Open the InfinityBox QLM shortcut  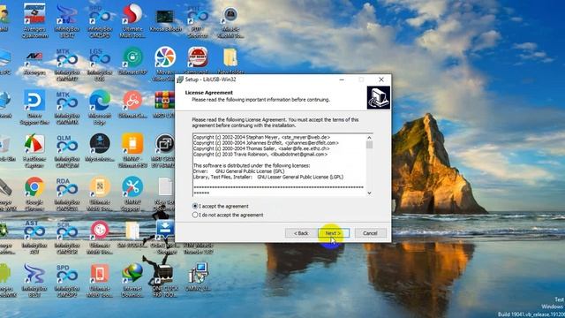tap(67, 151)
